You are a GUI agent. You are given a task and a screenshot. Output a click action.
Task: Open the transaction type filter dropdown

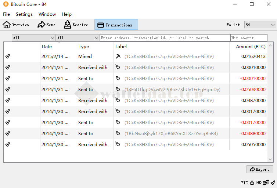78,38
